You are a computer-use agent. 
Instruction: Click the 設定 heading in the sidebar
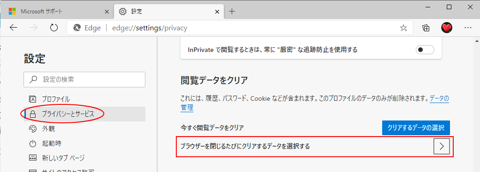35,59
